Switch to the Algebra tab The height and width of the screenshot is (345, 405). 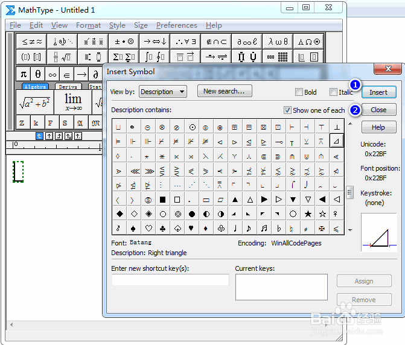click(x=35, y=86)
